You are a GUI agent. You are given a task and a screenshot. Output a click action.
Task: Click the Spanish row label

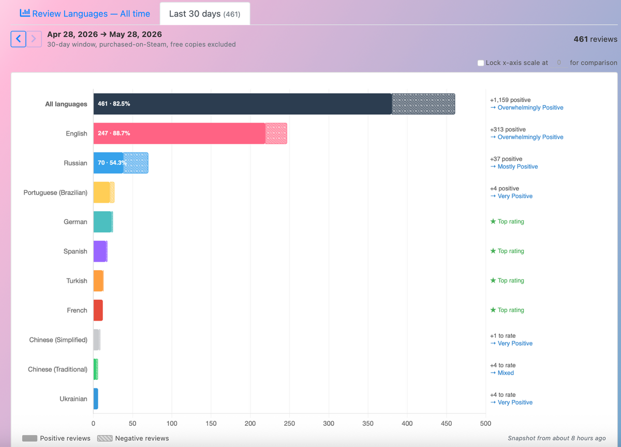click(x=76, y=251)
